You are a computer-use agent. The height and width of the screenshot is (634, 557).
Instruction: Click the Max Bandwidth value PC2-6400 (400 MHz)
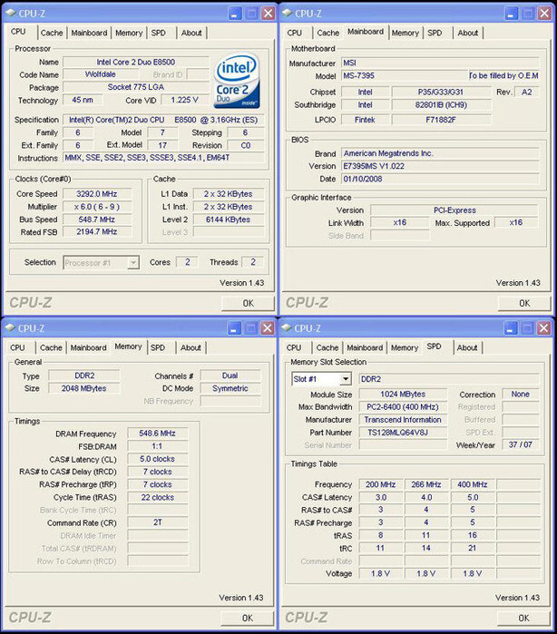[x=403, y=407]
